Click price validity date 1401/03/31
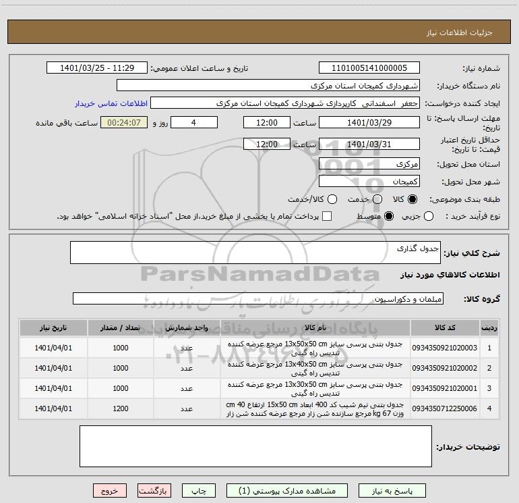519x503 pixels. point(369,144)
